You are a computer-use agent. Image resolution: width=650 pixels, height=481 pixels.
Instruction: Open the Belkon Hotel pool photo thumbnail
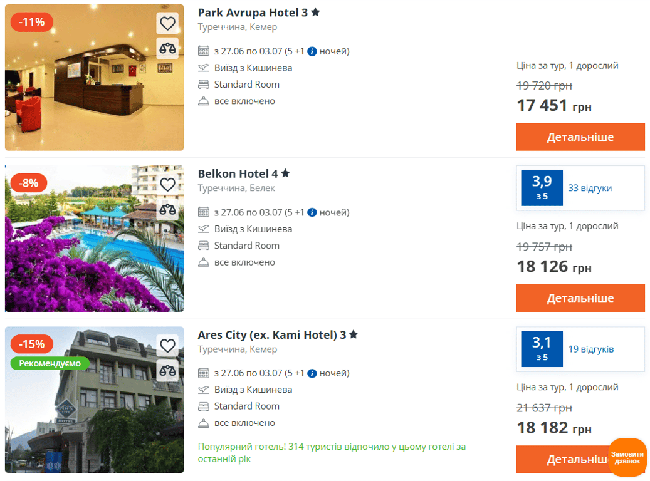pos(94,238)
